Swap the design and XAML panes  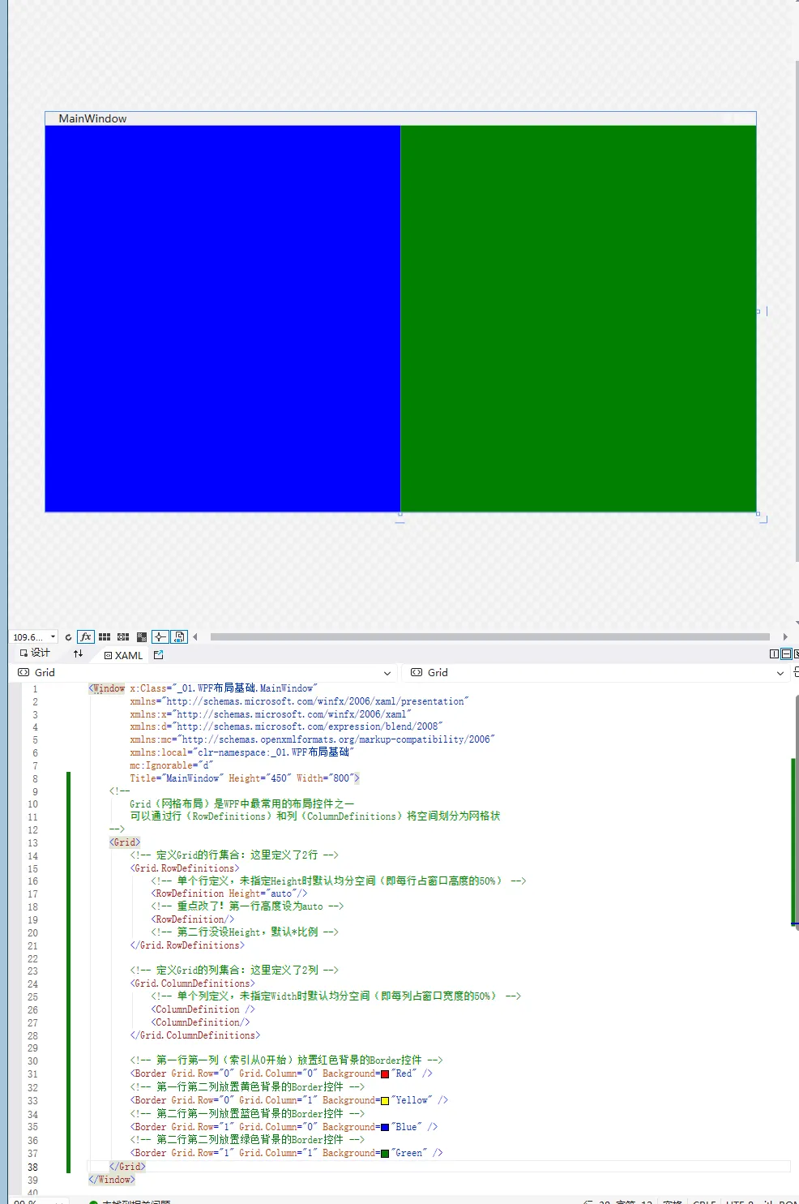[x=79, y=653]
